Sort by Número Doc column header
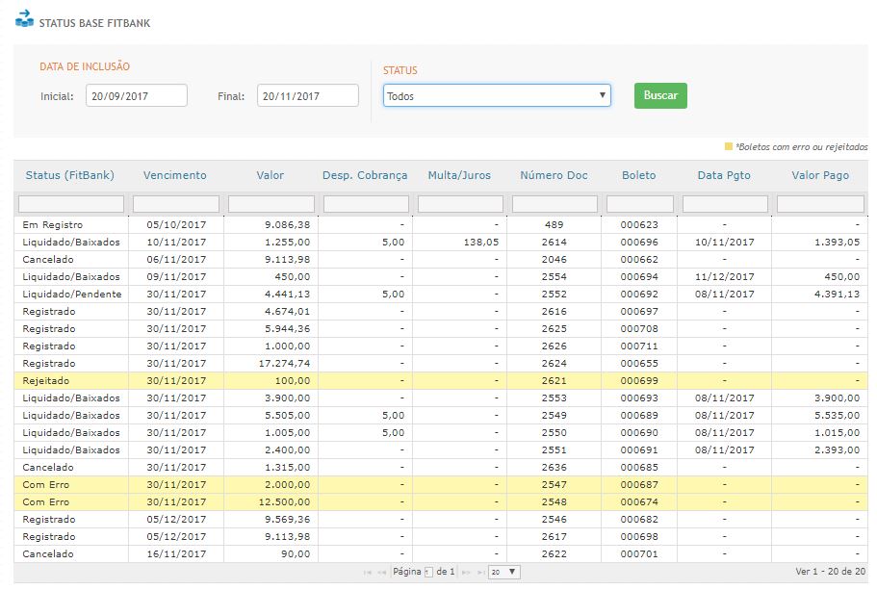The height and width of the screenshot is (590, 877). pyautogui.click(x=554, y=175)
